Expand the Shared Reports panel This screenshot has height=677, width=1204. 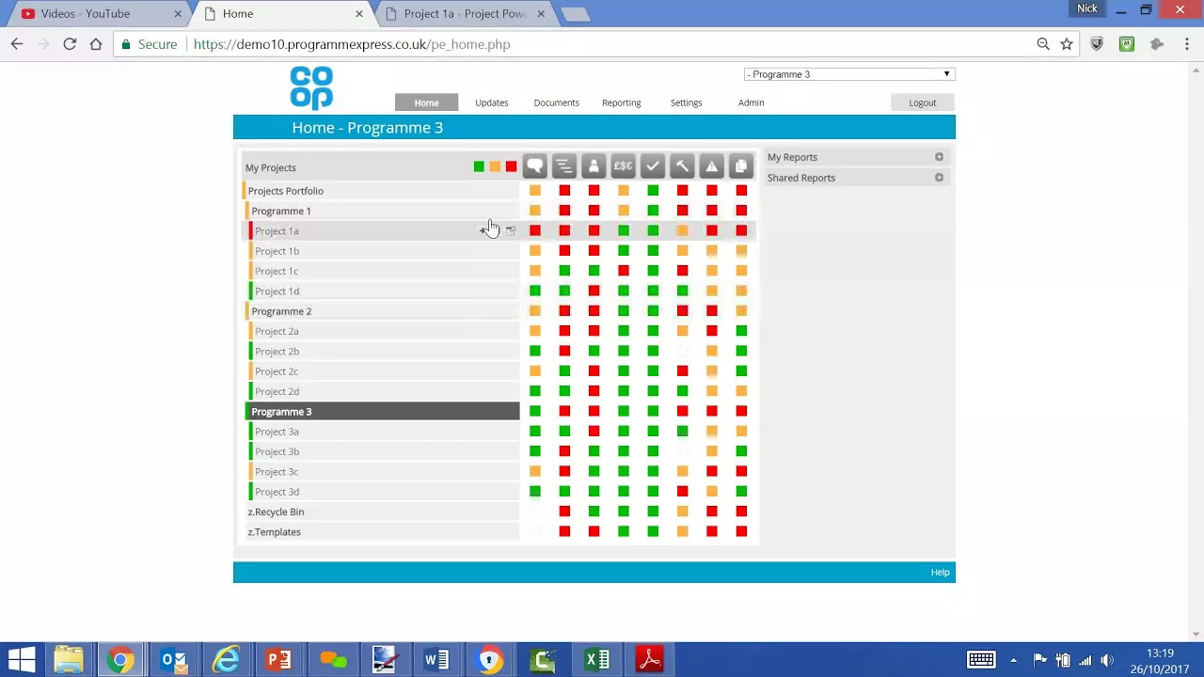(939, 178)
